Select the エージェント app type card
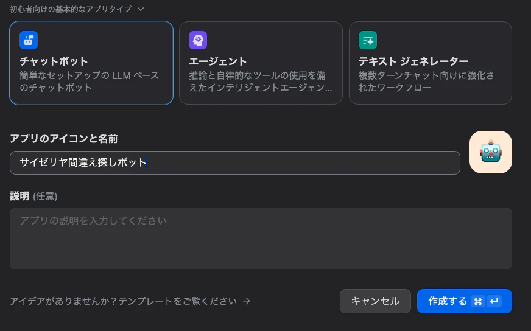Viewport: 531px width, 331px height. [261, 63]
